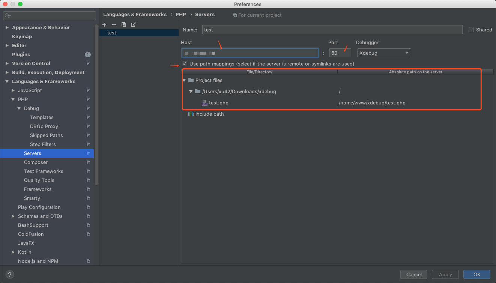
Task: Select the test.php file row
Action: [337, 103]
